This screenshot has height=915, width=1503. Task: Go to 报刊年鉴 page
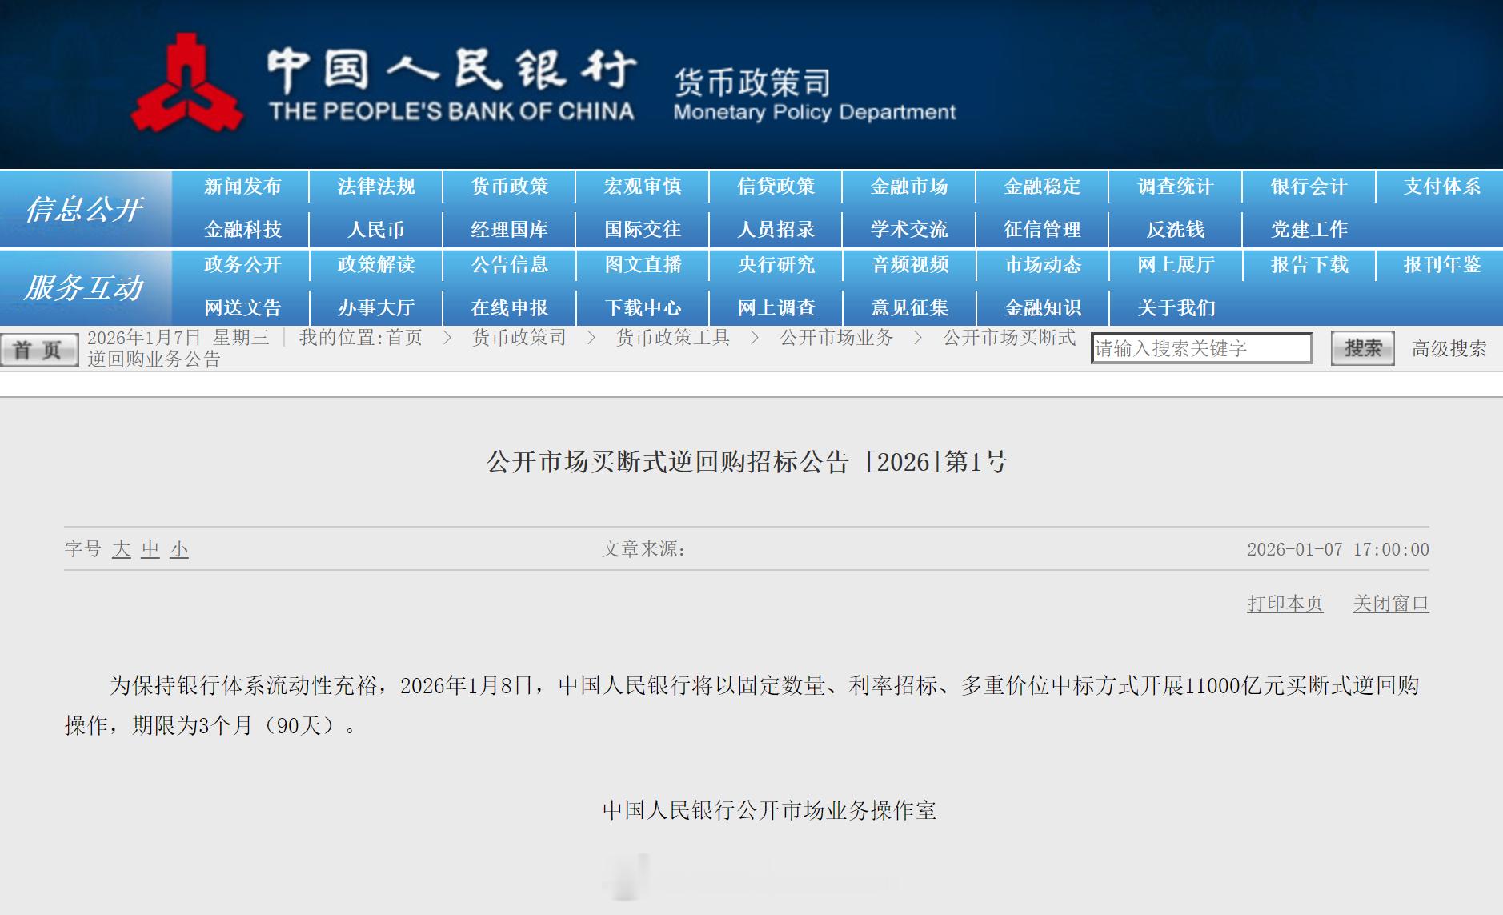1442,265
